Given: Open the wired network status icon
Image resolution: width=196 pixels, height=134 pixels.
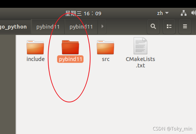Looking at the screenshot, I should tap(184, 13).
